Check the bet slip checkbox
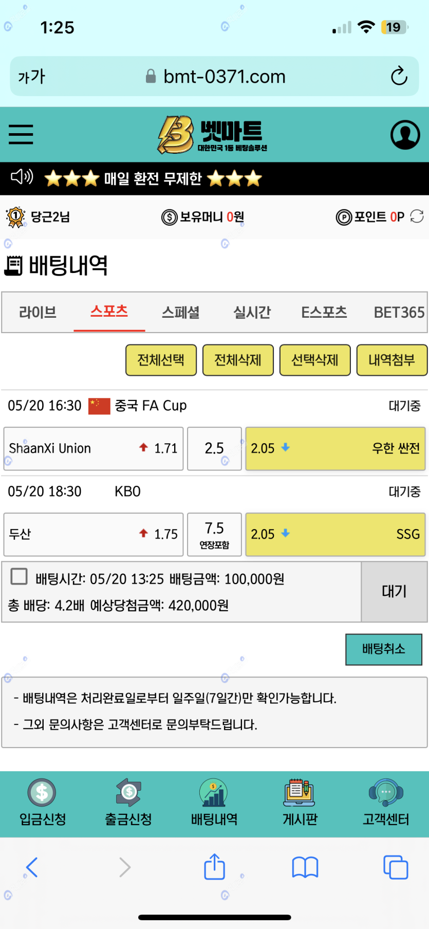Image resolution: width=429 pixels, height=929 pixels. (19, 576)
